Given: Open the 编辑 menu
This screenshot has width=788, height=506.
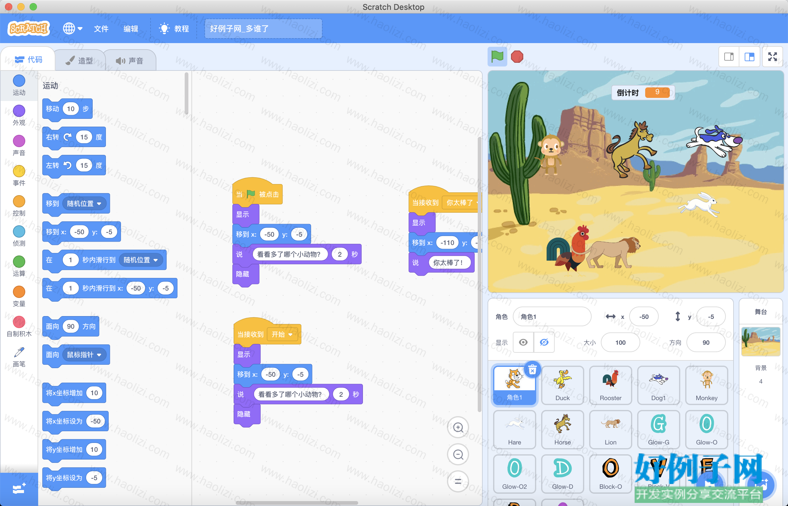Looking at the screenshot, I should [131, 29].
